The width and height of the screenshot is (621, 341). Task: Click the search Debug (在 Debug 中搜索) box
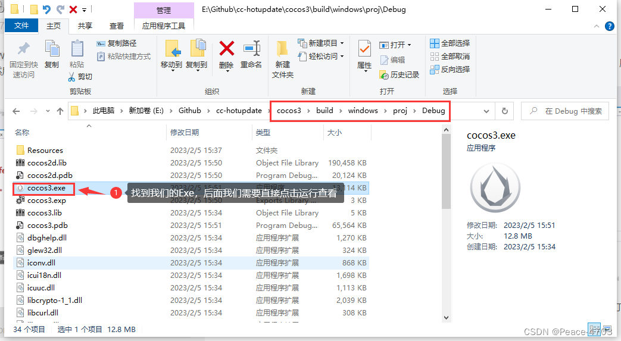click(565, 111)
